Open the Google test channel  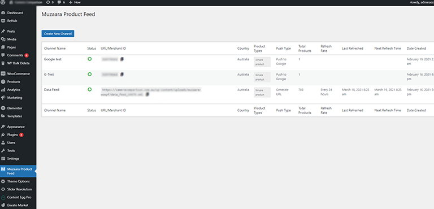(53, 59)
